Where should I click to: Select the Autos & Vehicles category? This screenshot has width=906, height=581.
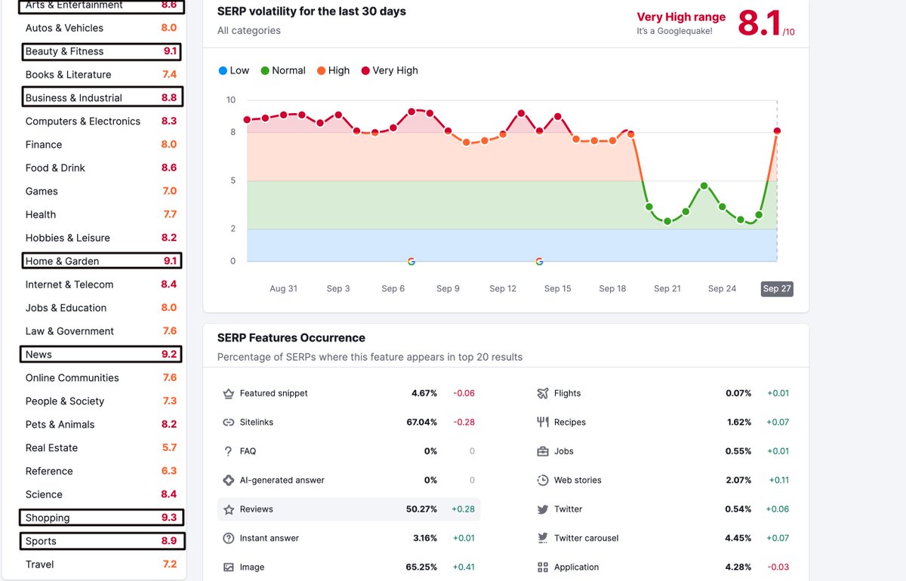click(x=103, y=28)
